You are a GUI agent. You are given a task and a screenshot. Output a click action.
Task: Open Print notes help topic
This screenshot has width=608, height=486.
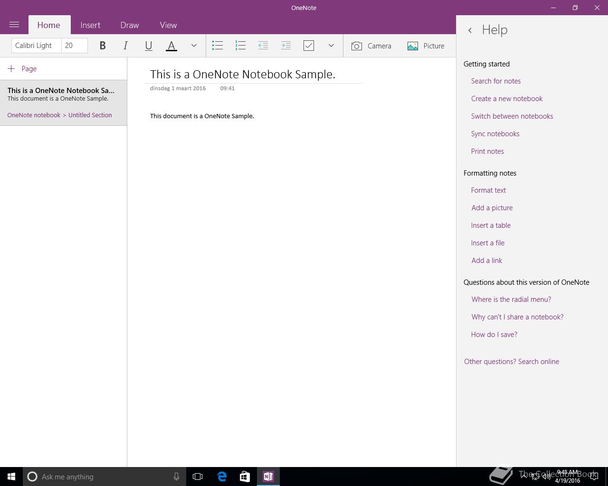tap(487, 151)
